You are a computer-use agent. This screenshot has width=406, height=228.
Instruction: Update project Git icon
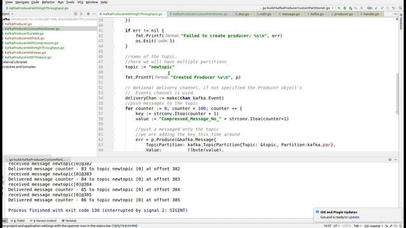coord(376,8)
